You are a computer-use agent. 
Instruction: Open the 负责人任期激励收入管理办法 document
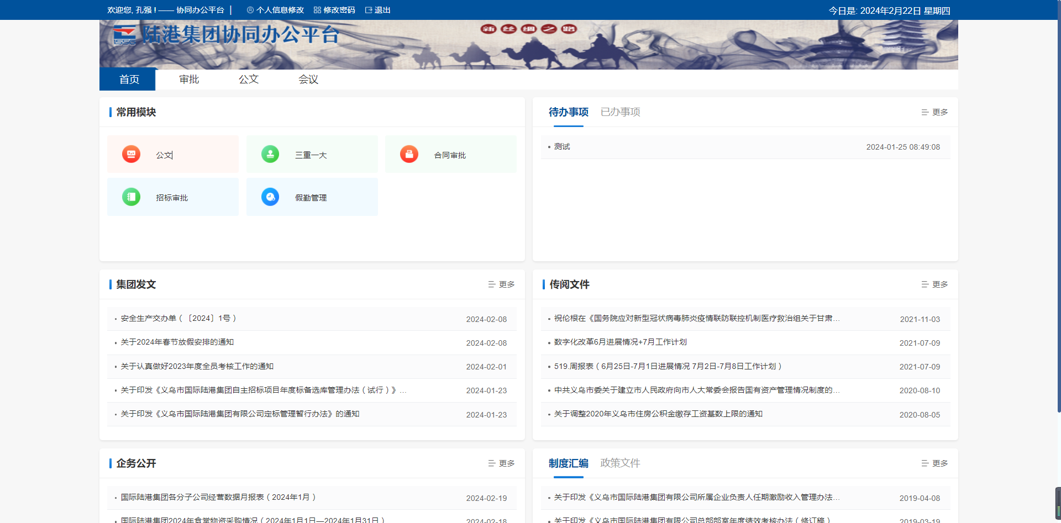coord(697,498)
